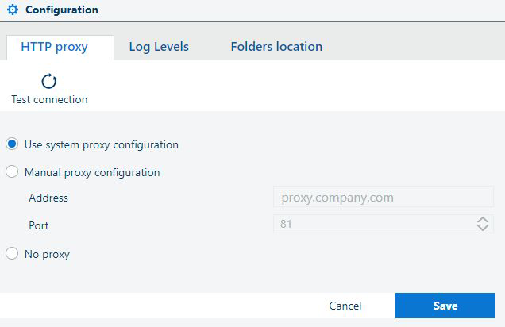Focus the Port number field
505x327 pixels.
coord(373,225)
